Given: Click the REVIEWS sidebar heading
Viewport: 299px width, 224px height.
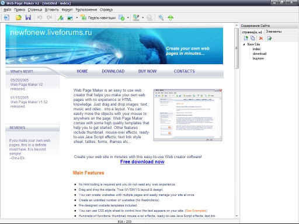Looking at the screenshot, I should tap(18, 128).
